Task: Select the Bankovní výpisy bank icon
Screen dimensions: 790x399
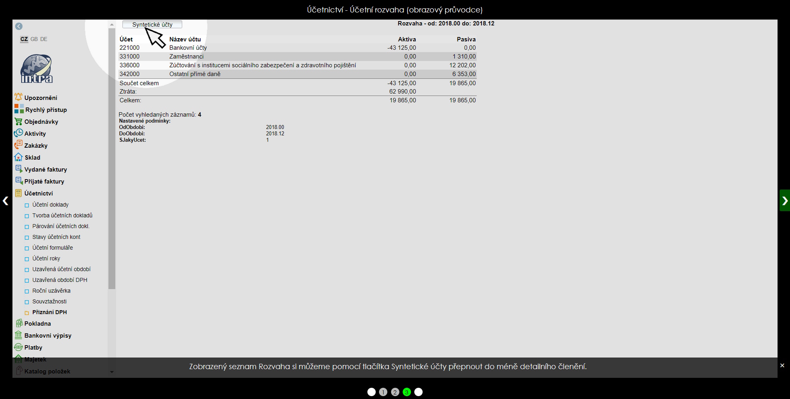Action: click(18, 335)
